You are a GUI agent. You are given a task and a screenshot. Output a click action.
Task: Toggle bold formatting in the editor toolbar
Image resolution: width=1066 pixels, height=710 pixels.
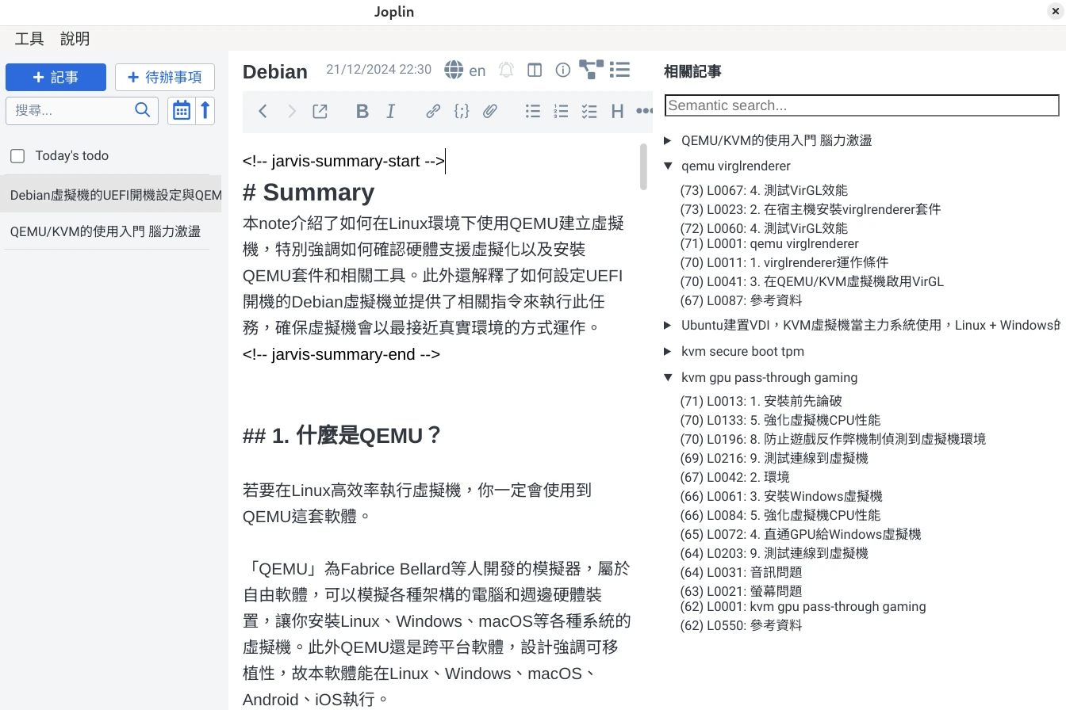(x=362, y=111)
